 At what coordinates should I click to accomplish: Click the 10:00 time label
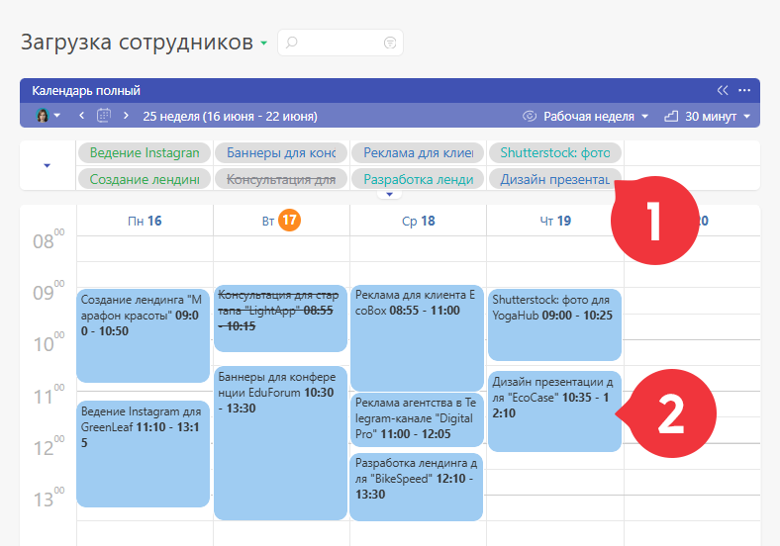point(49,342)
